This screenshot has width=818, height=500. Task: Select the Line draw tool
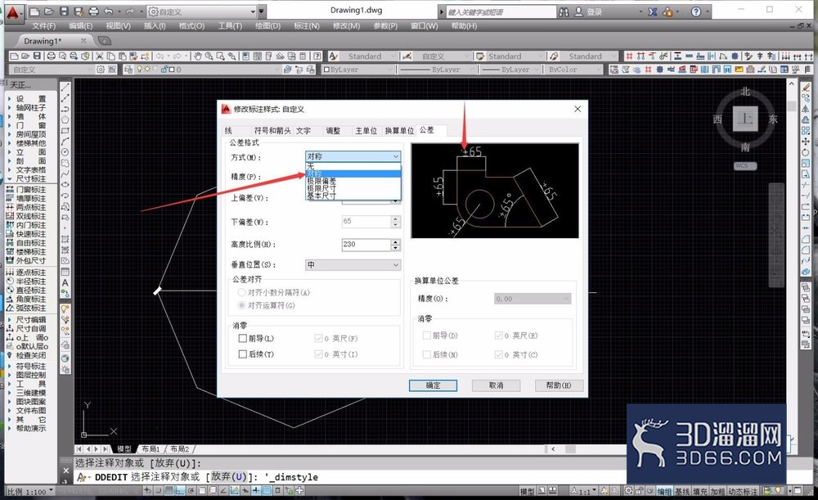(x=65, y=88)
